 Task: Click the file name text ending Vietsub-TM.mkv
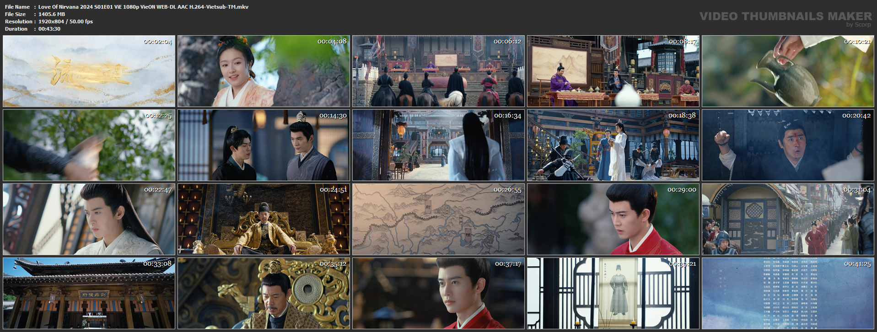point(143,7)
